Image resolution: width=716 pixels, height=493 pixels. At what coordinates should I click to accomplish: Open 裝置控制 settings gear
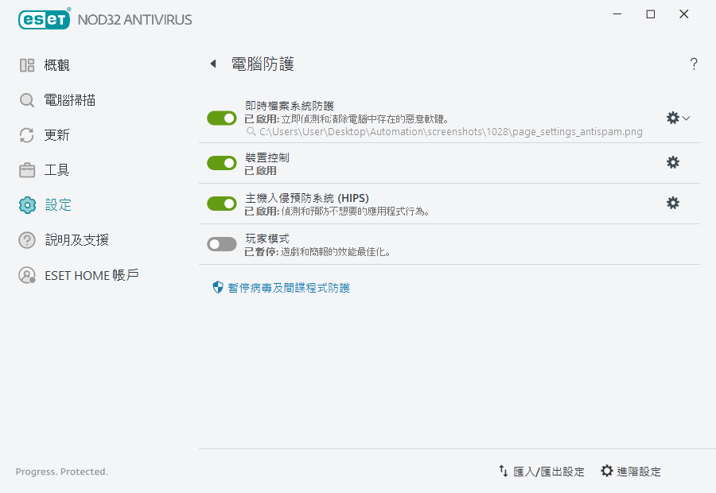point(673,162)
